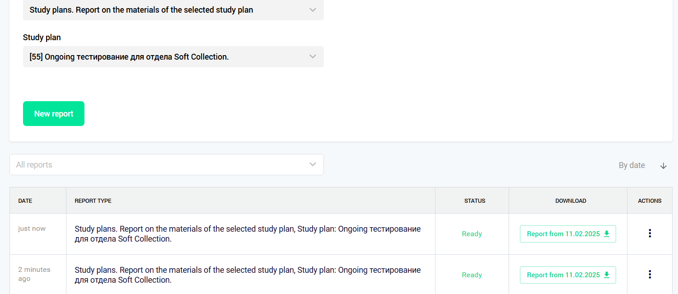The image size is (678, 294).
Task: Click the 'just now' timestamp cell
Action: coord(32,229)
